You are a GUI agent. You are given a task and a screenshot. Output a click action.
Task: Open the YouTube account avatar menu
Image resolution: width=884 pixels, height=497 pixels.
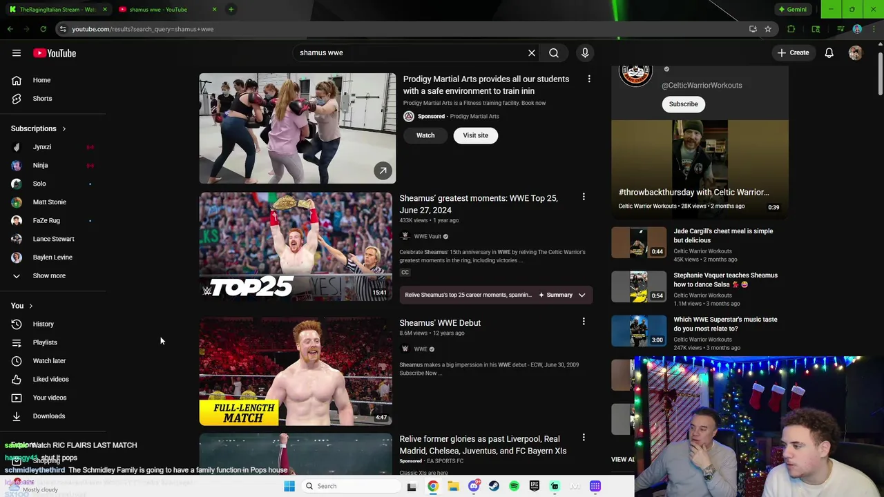click(856, 52)
